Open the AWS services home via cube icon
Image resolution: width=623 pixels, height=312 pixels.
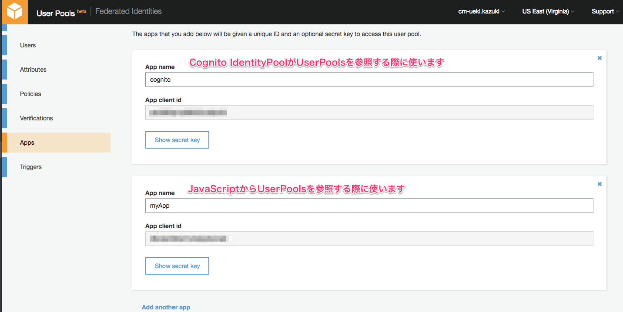point(14,12)
